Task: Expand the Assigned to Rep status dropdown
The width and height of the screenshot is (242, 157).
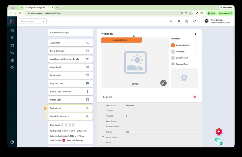Action: click(x=122, y=40)
